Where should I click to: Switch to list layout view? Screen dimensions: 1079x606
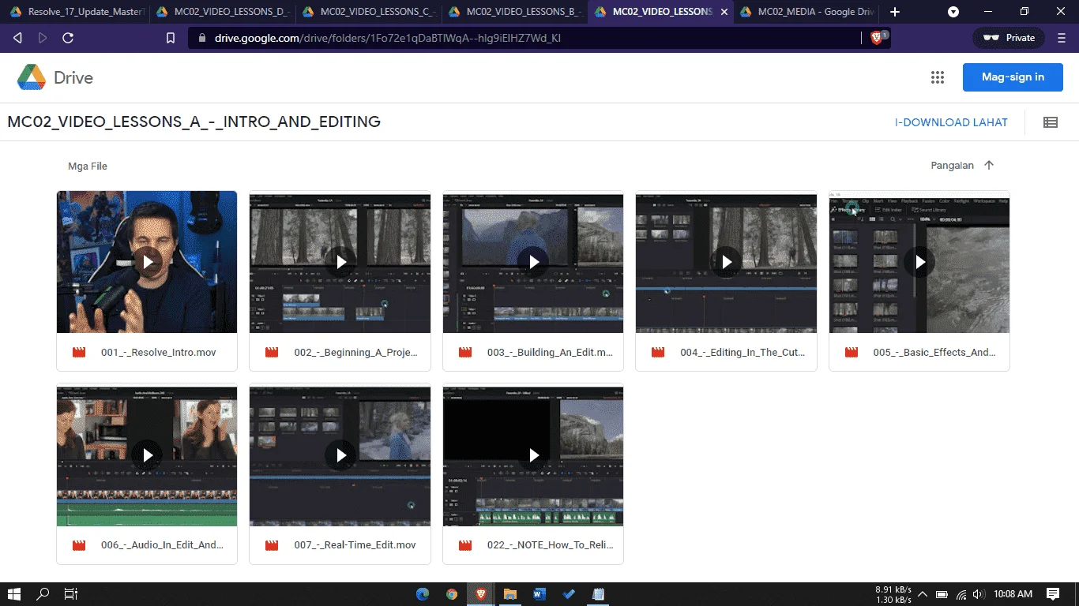[1050, 122]
